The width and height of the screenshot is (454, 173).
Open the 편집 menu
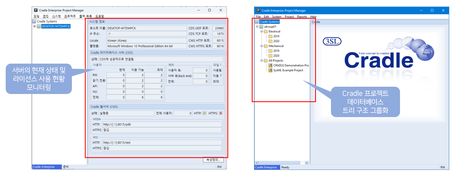(46, 17)
